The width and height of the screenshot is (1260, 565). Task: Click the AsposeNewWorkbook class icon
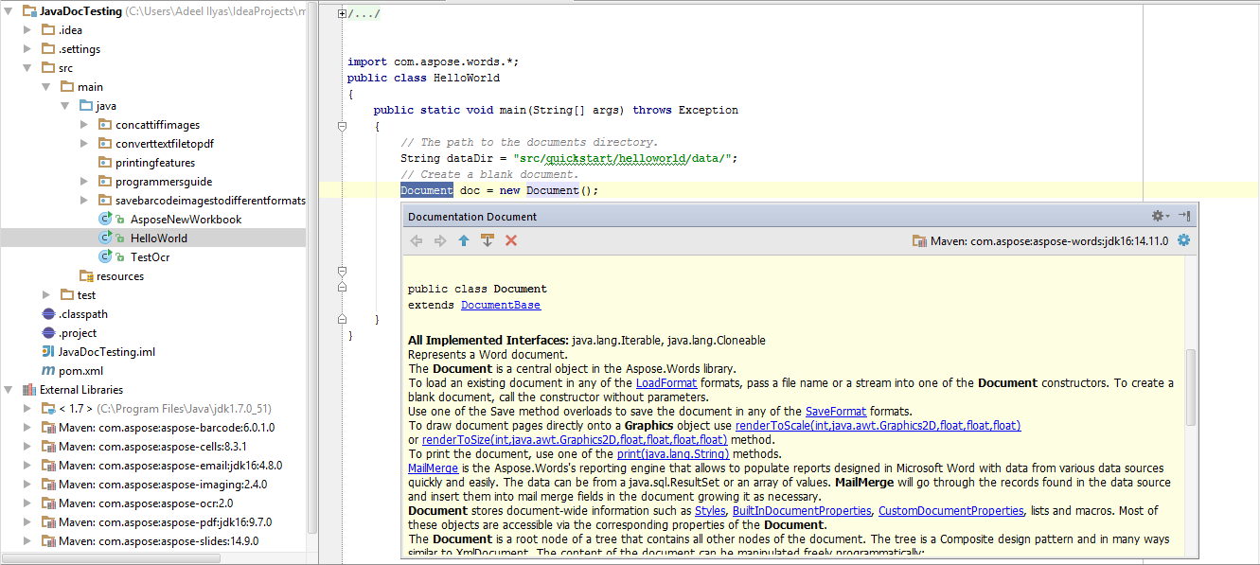[107, 220]
